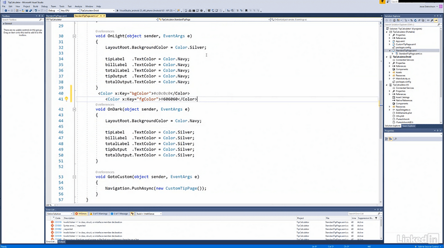Viewport: 444px width, 248px height.
Task: Switch to the Output tab
Action: point(62,242)
